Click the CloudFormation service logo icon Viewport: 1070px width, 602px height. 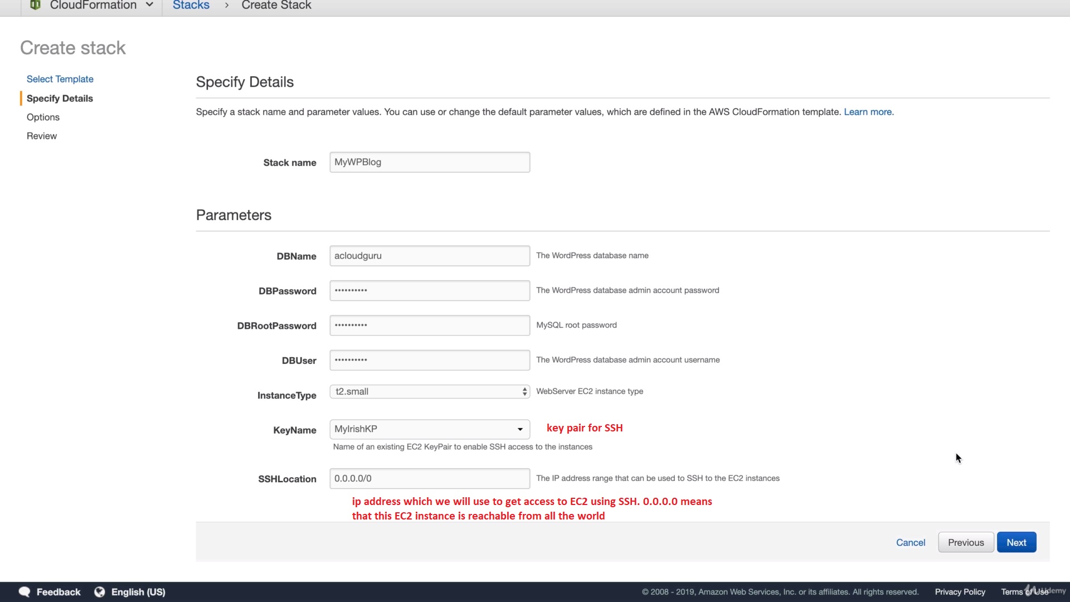[35, 5]
